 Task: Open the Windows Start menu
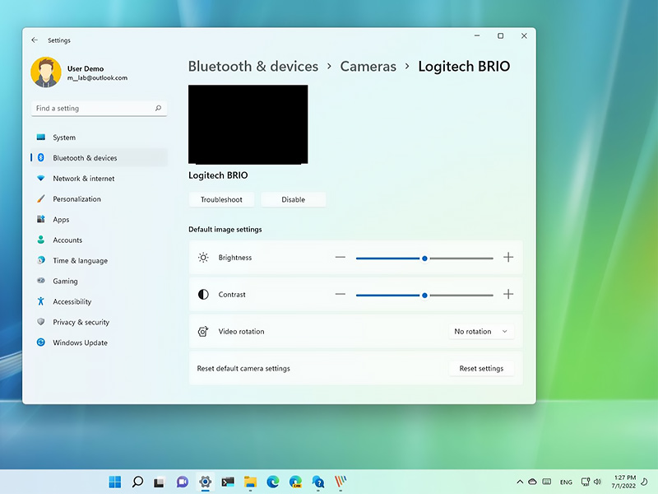click(x=114, y=482)
